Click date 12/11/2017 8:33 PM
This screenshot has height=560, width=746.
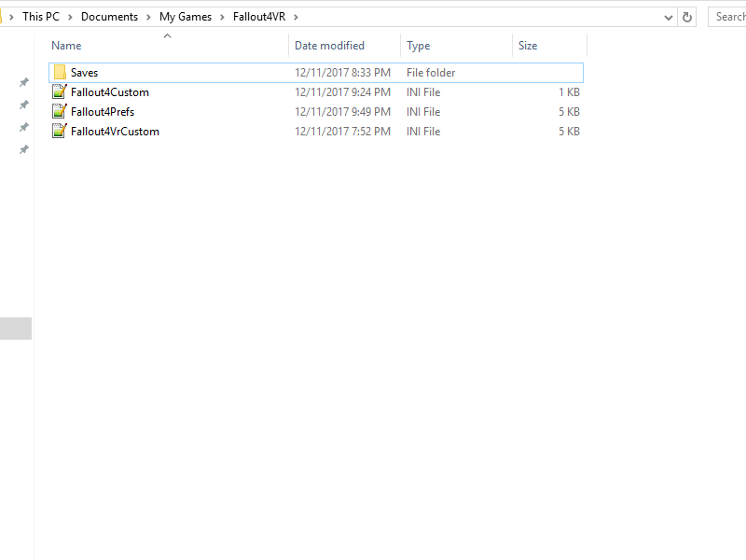click(342, 73)
